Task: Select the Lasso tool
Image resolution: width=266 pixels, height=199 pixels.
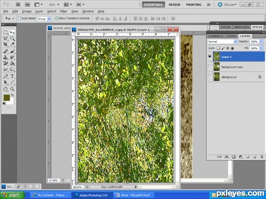Action: pyautogui.click(x=5, y=38)
